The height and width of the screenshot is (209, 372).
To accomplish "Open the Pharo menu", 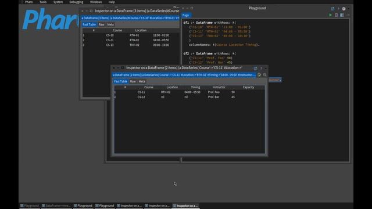I will [28, 2].
